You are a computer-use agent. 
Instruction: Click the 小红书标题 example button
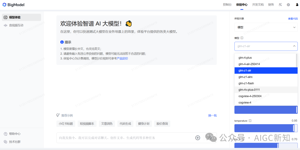pos(66,124)
